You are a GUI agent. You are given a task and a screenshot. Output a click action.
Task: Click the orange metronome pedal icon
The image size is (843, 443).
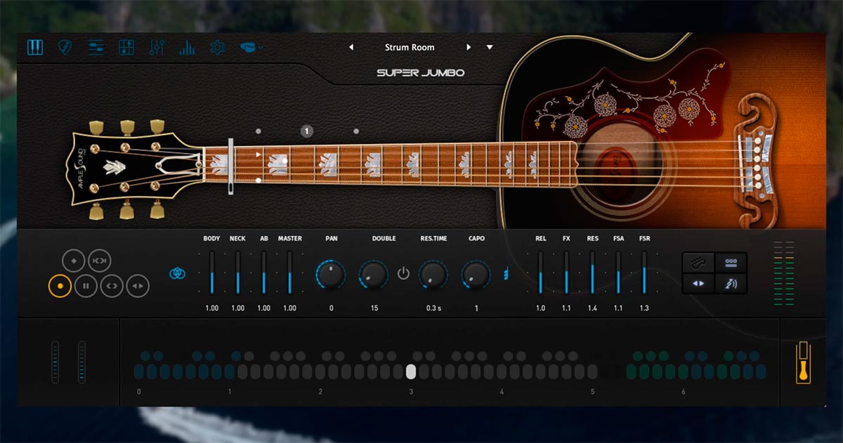804,362
